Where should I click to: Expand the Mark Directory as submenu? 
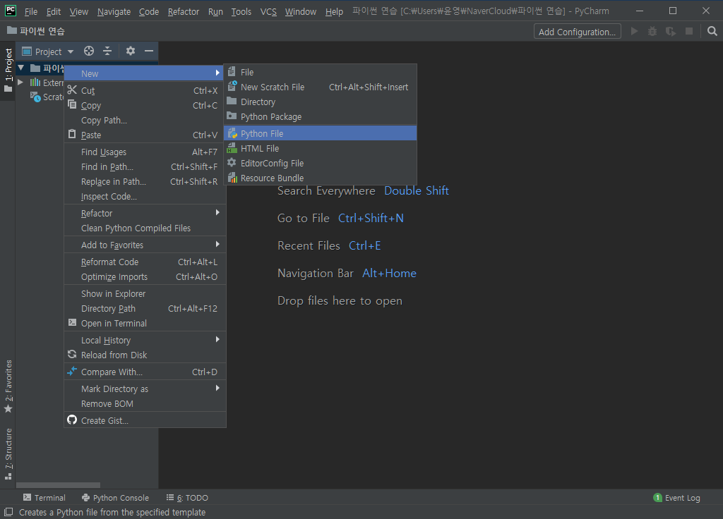tap(145, 389)
